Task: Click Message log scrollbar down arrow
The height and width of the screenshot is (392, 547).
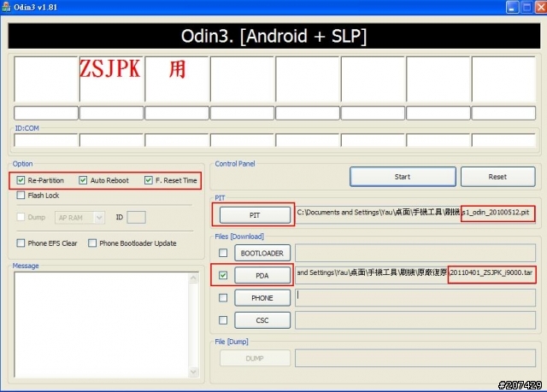Action: [193, 372]
